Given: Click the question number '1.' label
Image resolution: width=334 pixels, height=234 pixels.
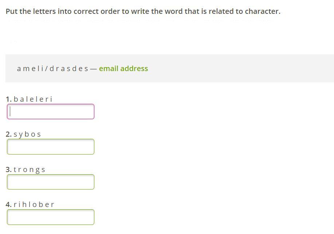Looking at the screenshot, I should click(9, 99).
